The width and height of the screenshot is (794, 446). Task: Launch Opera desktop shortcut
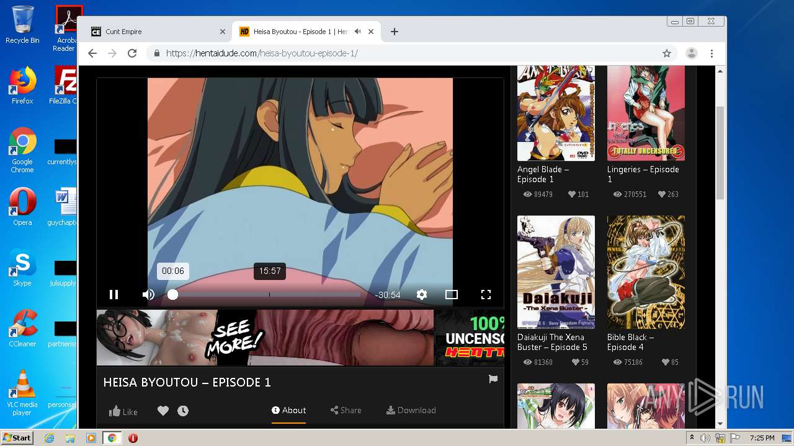coord(22,206)
